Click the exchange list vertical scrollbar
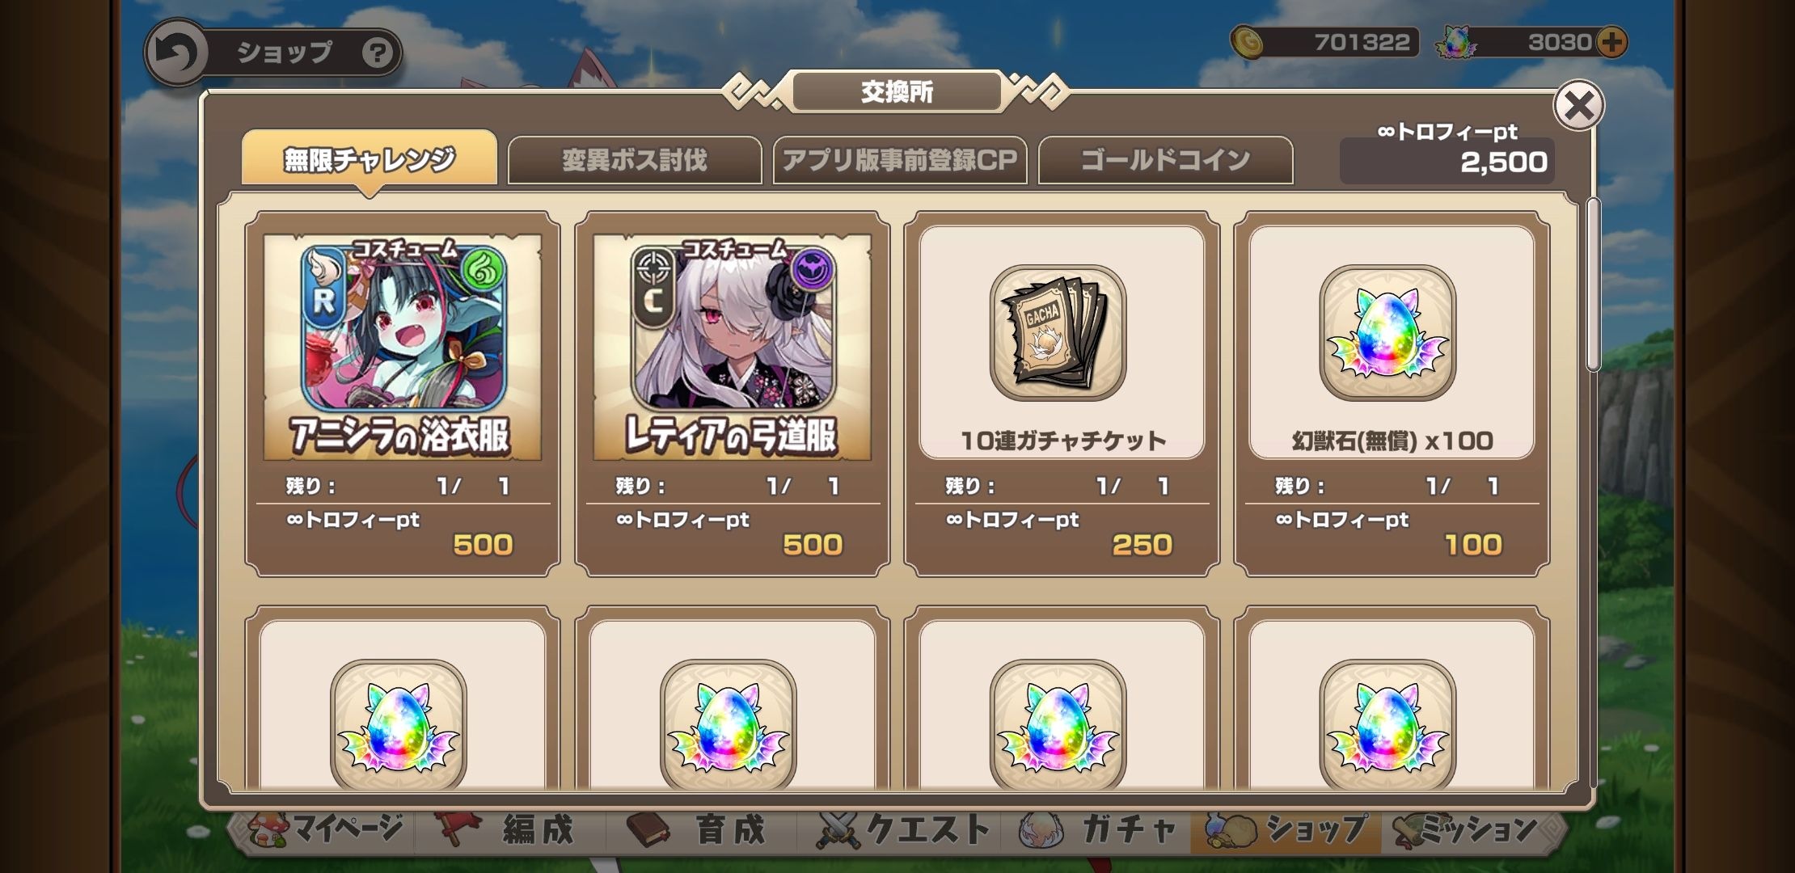 click(1593, 284)
